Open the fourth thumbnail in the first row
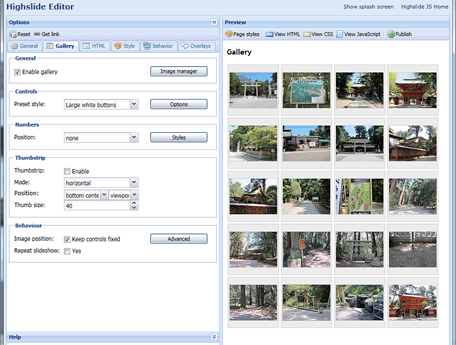456x345 pixels. click(x=412, y=90)
